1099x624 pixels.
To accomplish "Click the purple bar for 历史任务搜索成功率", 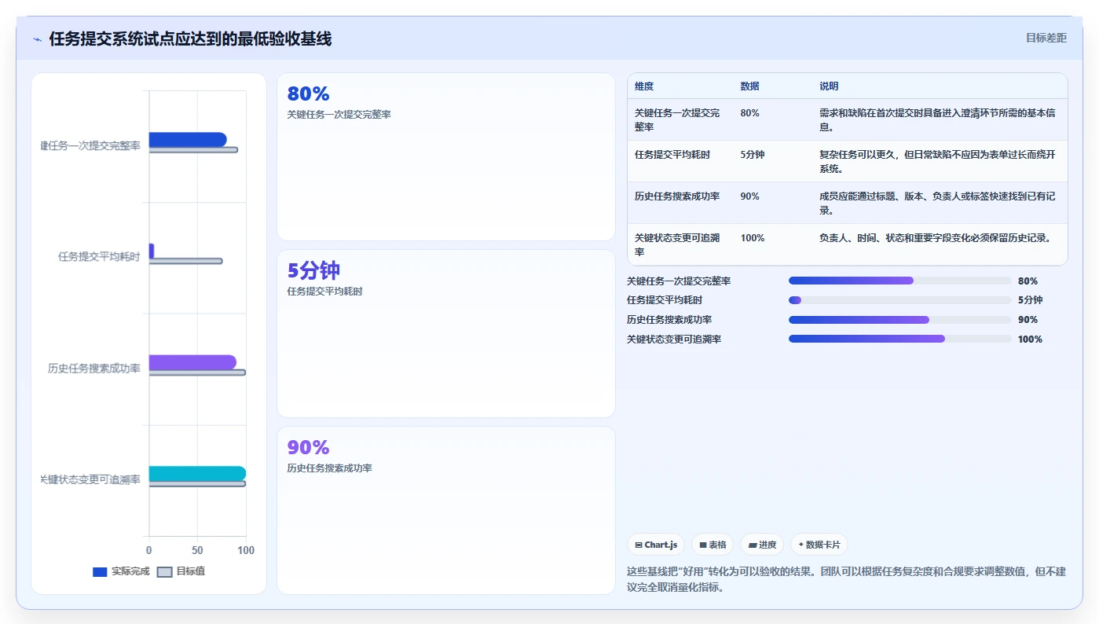I will pos(192,362).
